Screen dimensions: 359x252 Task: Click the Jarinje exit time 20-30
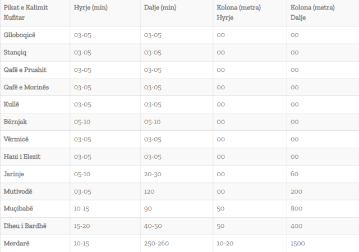click(x=153, y=174)
